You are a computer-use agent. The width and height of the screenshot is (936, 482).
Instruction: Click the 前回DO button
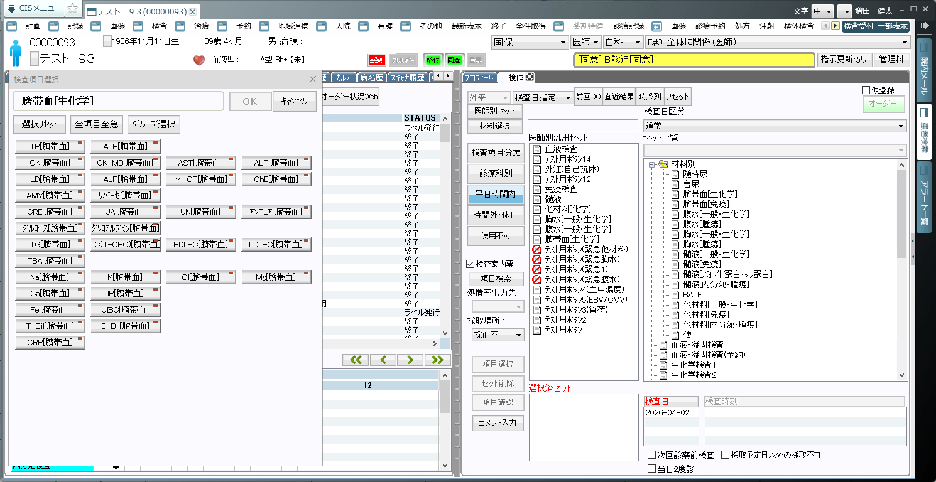[588, 98]
